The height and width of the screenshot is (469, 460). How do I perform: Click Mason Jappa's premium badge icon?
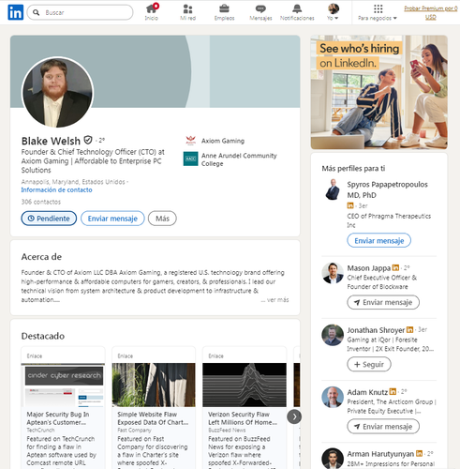pyautogui.click(x=395, y=267)
